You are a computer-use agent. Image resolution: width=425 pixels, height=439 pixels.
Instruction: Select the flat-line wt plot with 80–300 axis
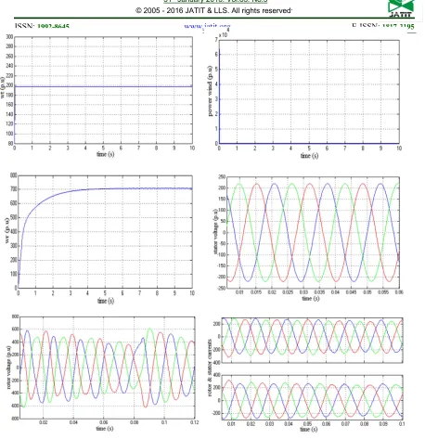[x=103, y=90]
